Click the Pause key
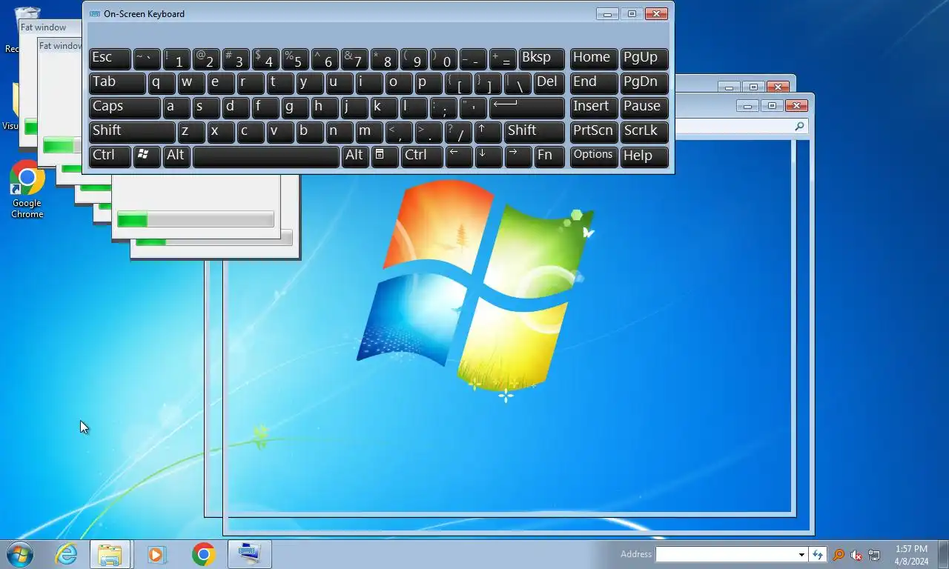This screenshot has width=949, height=569. (x=644, y=107)
